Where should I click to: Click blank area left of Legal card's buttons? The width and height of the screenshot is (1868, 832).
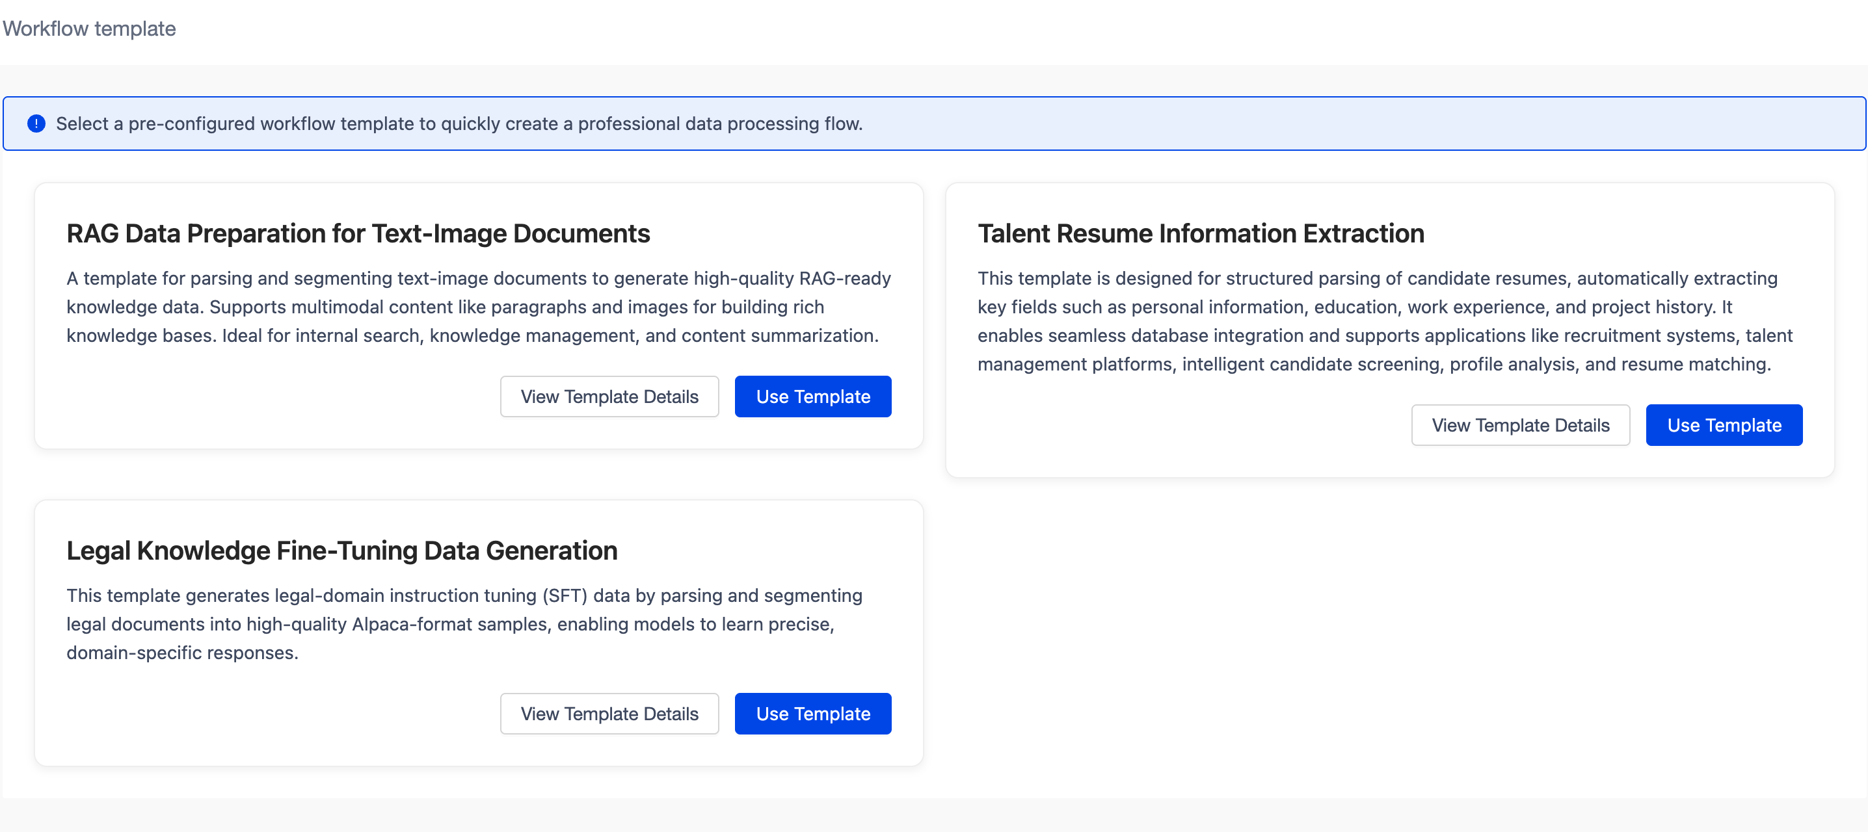[x=276, y=714]
